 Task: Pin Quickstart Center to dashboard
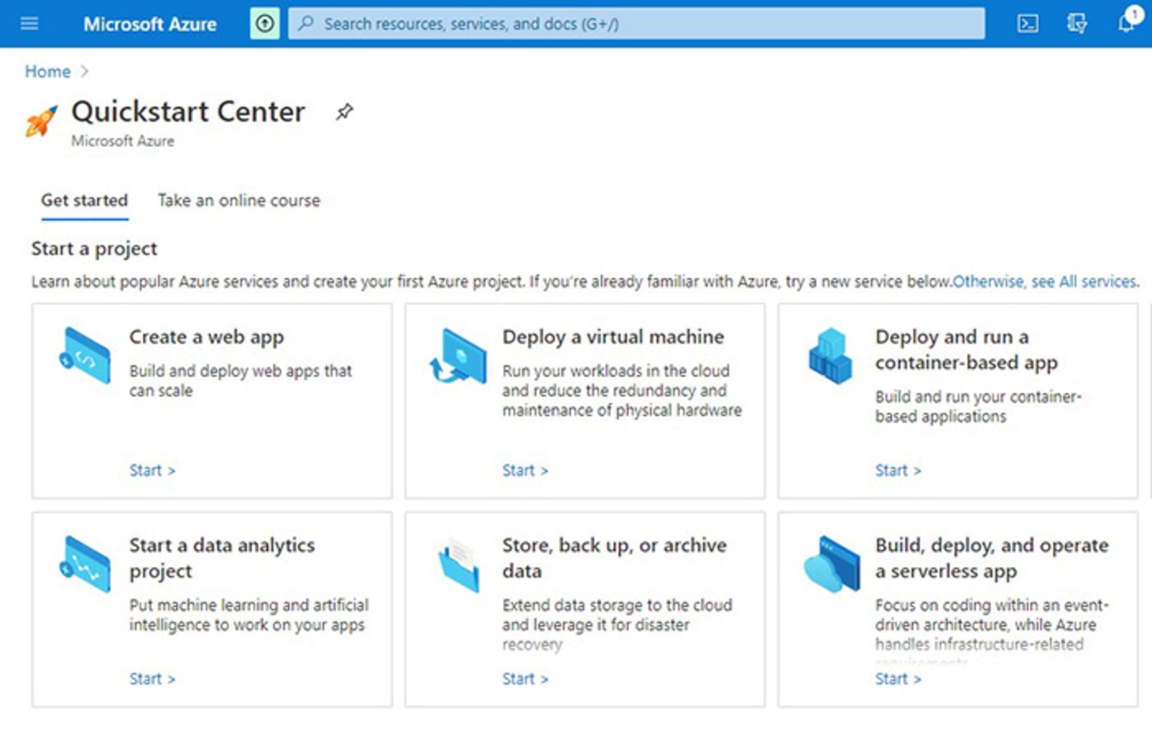[344, 111]
